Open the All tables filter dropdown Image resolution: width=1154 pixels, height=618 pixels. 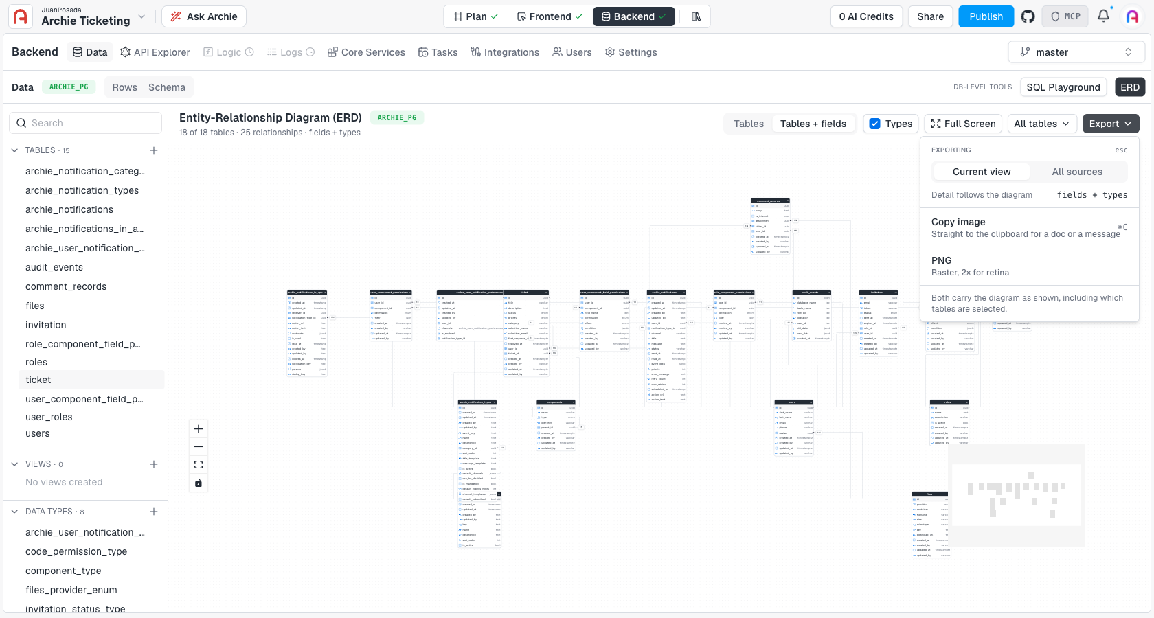[x=1041, y=124]
